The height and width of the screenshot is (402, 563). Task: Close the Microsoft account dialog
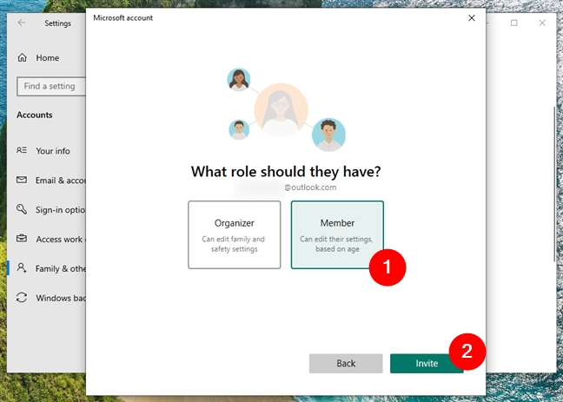pos(472,18)
